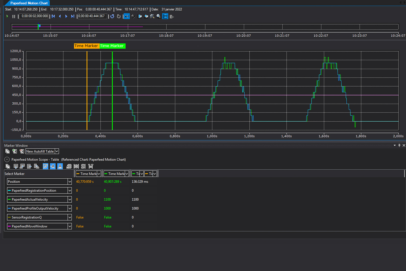This screenshot has width=406, height=271.
Task: Pause the chart display
Action: [14, 17]
